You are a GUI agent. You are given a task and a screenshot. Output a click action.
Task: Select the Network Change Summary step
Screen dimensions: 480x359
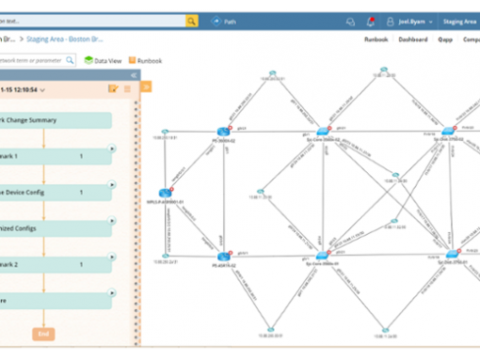56,120
